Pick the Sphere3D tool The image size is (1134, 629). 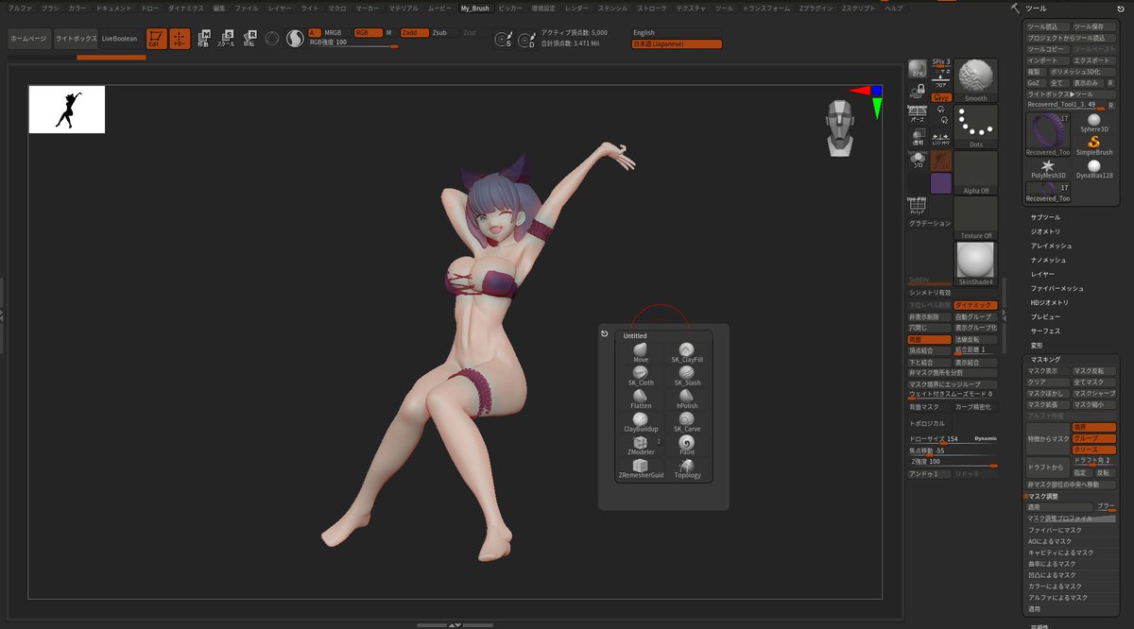[x=1094, y=123]
